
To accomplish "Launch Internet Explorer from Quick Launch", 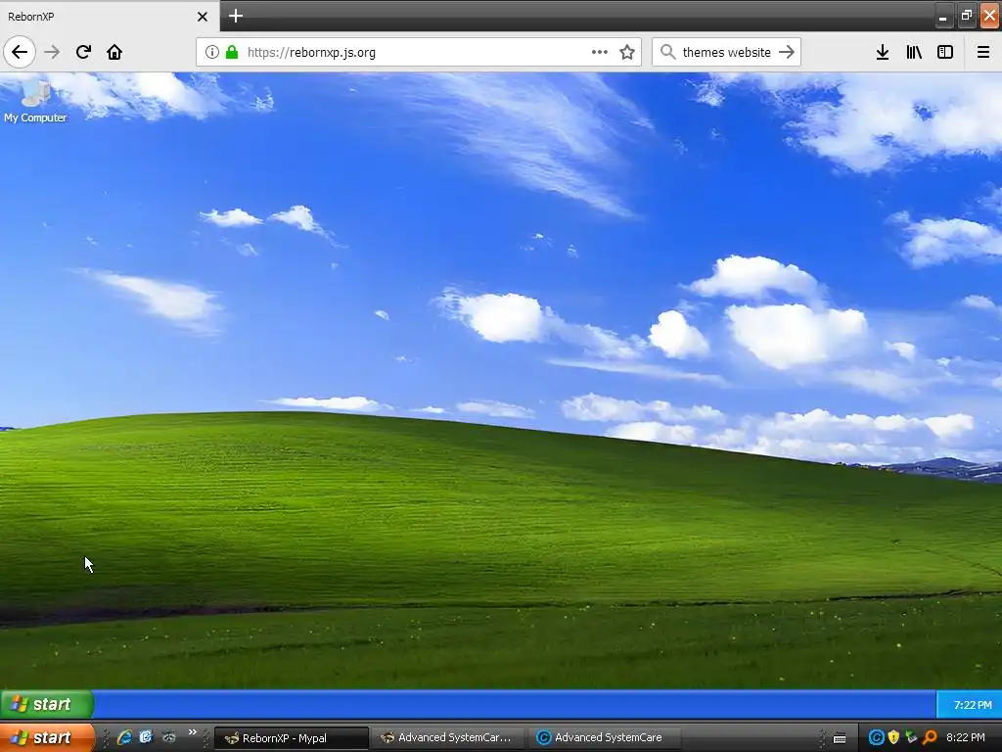I will (124, 737).
